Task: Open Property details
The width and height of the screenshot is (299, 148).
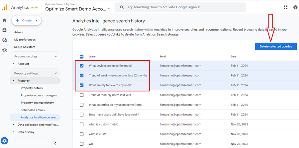Action: (x=32, y=88)
